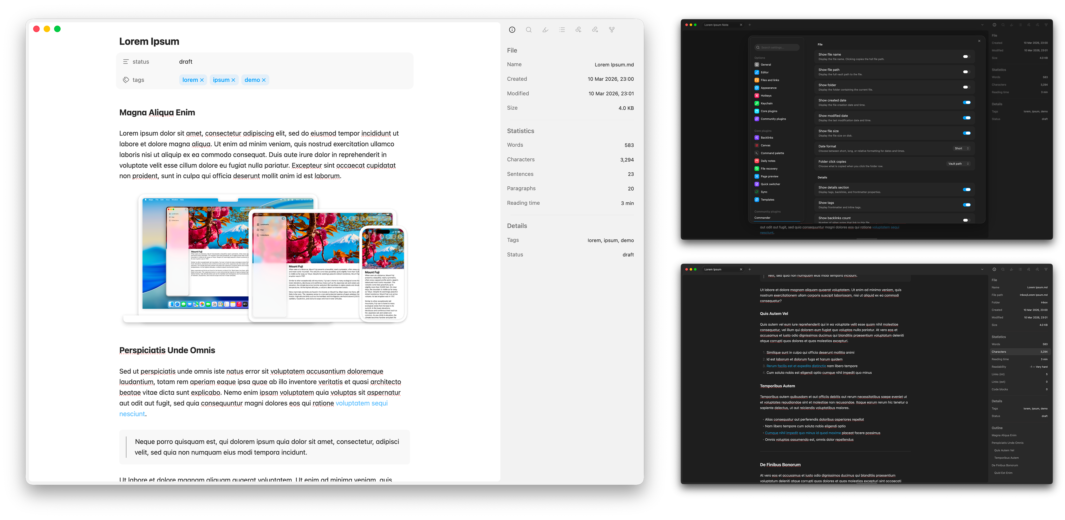1065x520 pixels.
Task: Open the search panel in the light window
Action: pos(528,30)
